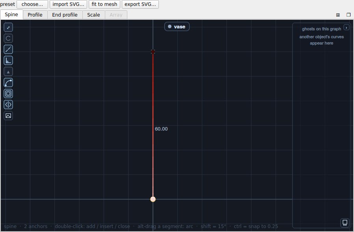Image resolution: width=354 pixels, height=232 pixels.
Task: Click the C-shaped close curve icon
Action: click(x=8, y=38)
